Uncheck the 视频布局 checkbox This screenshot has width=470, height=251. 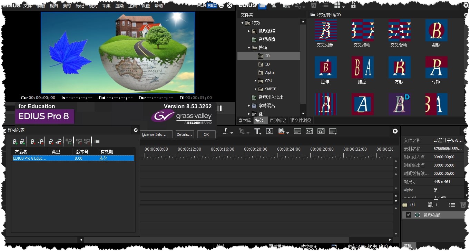click(409, 215)
